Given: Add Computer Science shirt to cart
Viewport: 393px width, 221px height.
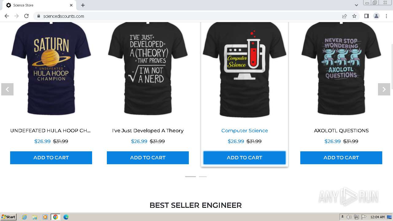Looking at the screenshot, I should (x=244, y=157).
